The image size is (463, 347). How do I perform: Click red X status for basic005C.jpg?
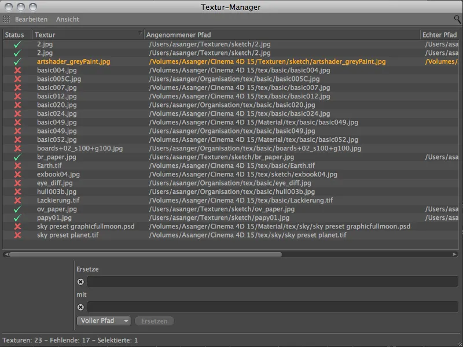coord(18,79)
